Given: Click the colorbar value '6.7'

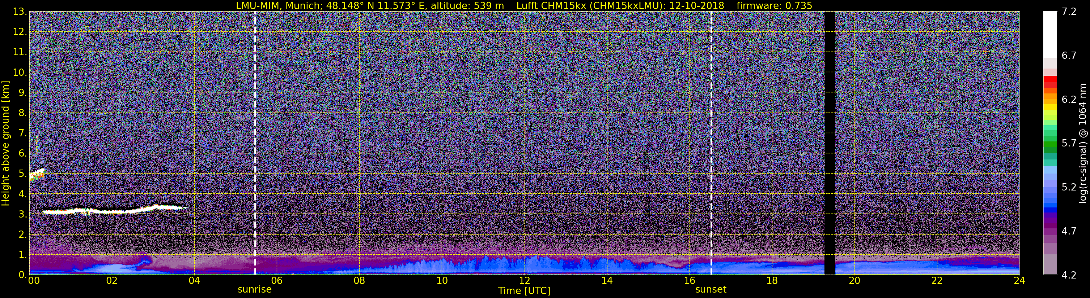Looking at the screenshot, I should 1069,56.
